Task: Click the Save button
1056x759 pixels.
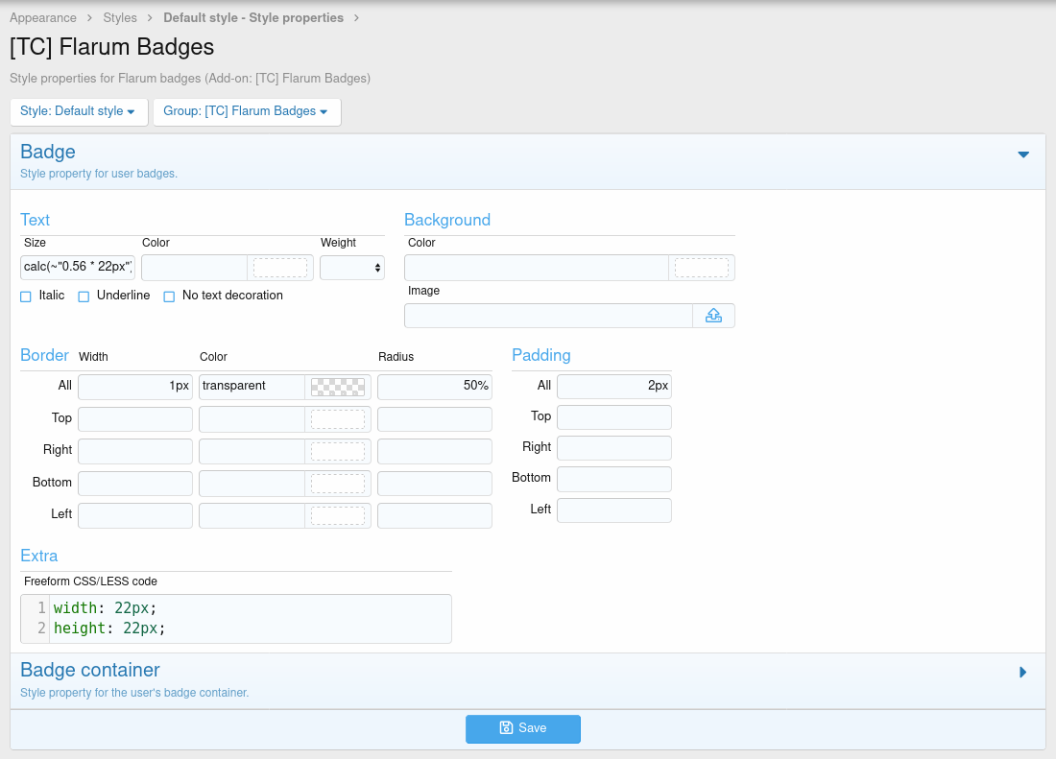Action: 523,729
